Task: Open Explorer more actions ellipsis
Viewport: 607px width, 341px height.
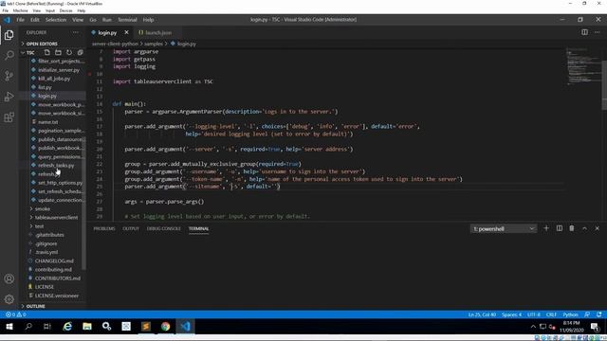Action: point(75,32)
